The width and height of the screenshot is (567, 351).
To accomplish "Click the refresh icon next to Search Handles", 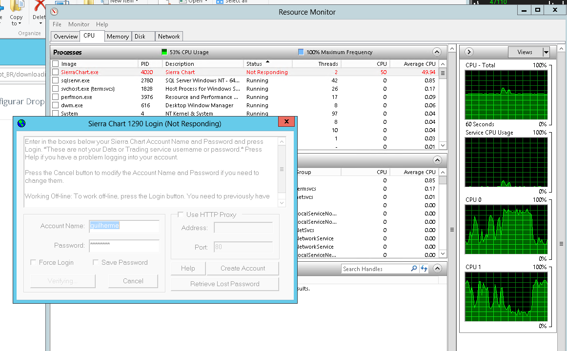I will point(424,269).
